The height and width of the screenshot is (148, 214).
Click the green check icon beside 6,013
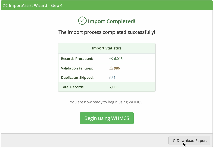tap(111, 59)
